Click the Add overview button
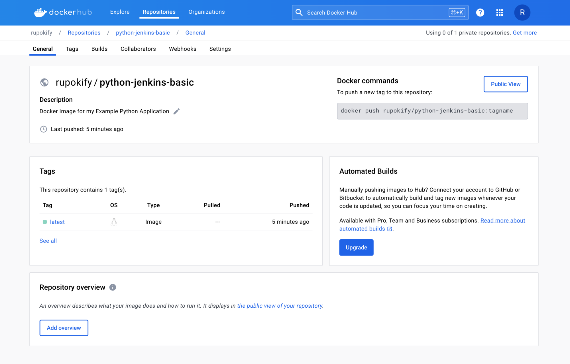The width and height of the screenshot is (570, 364). click(x=64, y=328)
